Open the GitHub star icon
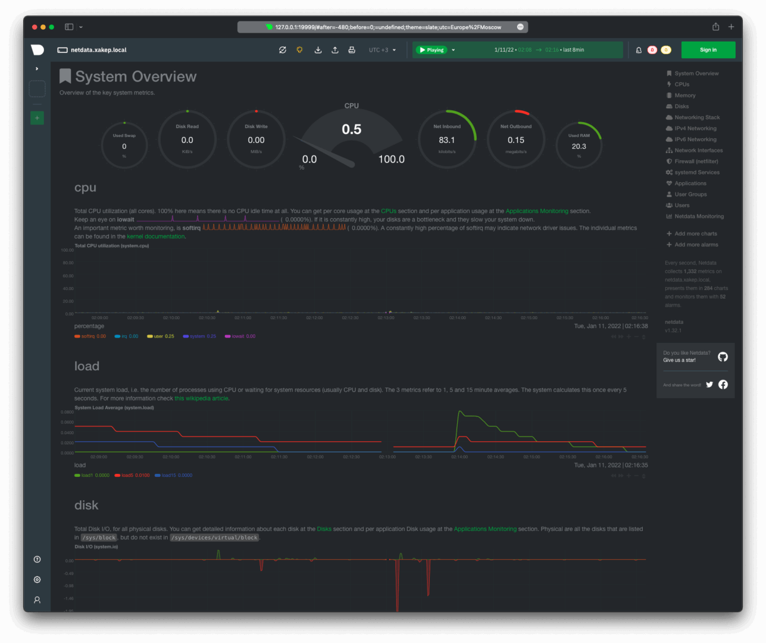 (723, 357)
